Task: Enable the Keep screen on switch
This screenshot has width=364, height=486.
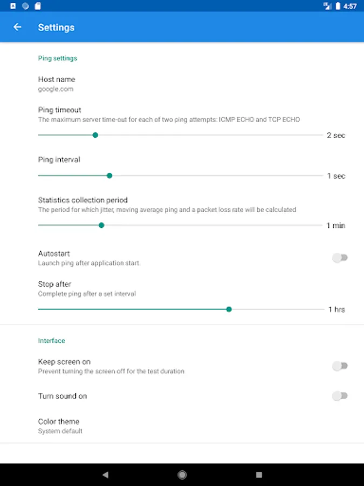Action: (340, 366)
